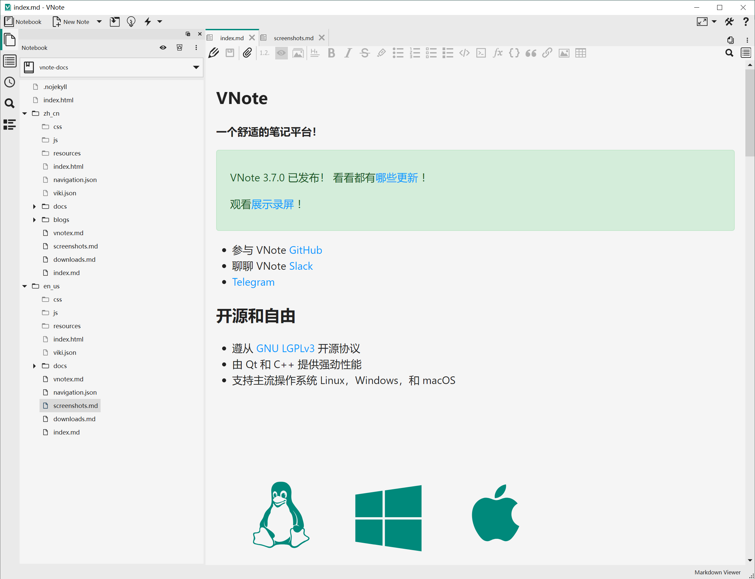Viewport: 755px width, 579px height.
Task: Toggle section numbering with 1.2. button
Action: 264,53
